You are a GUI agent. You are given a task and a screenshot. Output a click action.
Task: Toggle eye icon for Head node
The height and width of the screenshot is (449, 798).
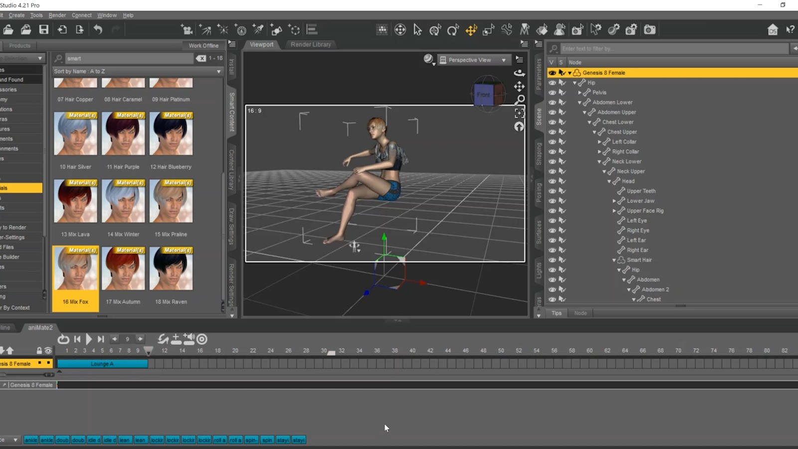tap(552, 181)
